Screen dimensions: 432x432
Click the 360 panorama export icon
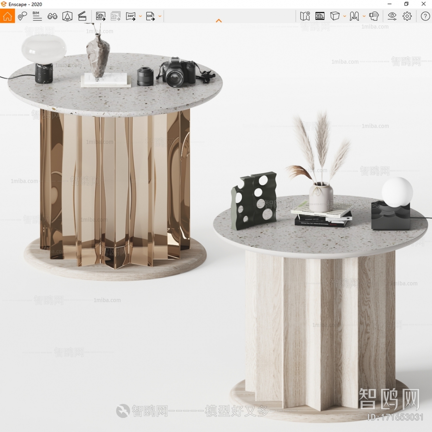[x=131, y=16]
